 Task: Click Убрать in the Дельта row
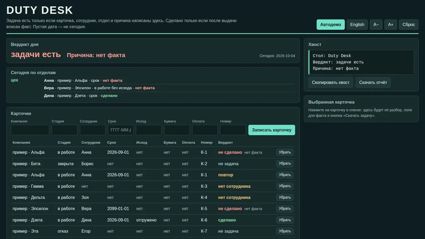click(x=285, y=197)
